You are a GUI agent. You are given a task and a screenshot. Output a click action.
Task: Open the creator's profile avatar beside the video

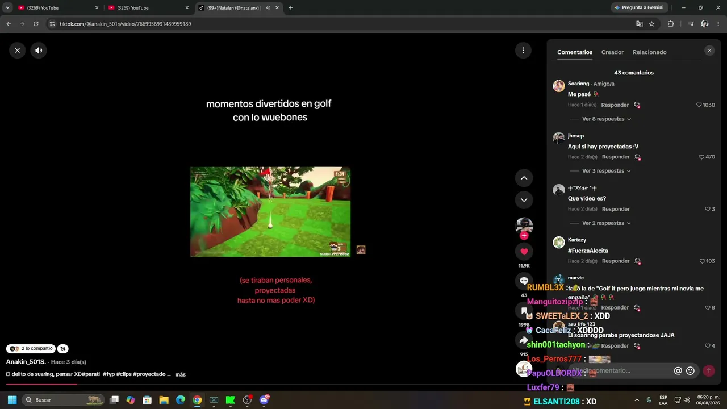pos(524,226)
